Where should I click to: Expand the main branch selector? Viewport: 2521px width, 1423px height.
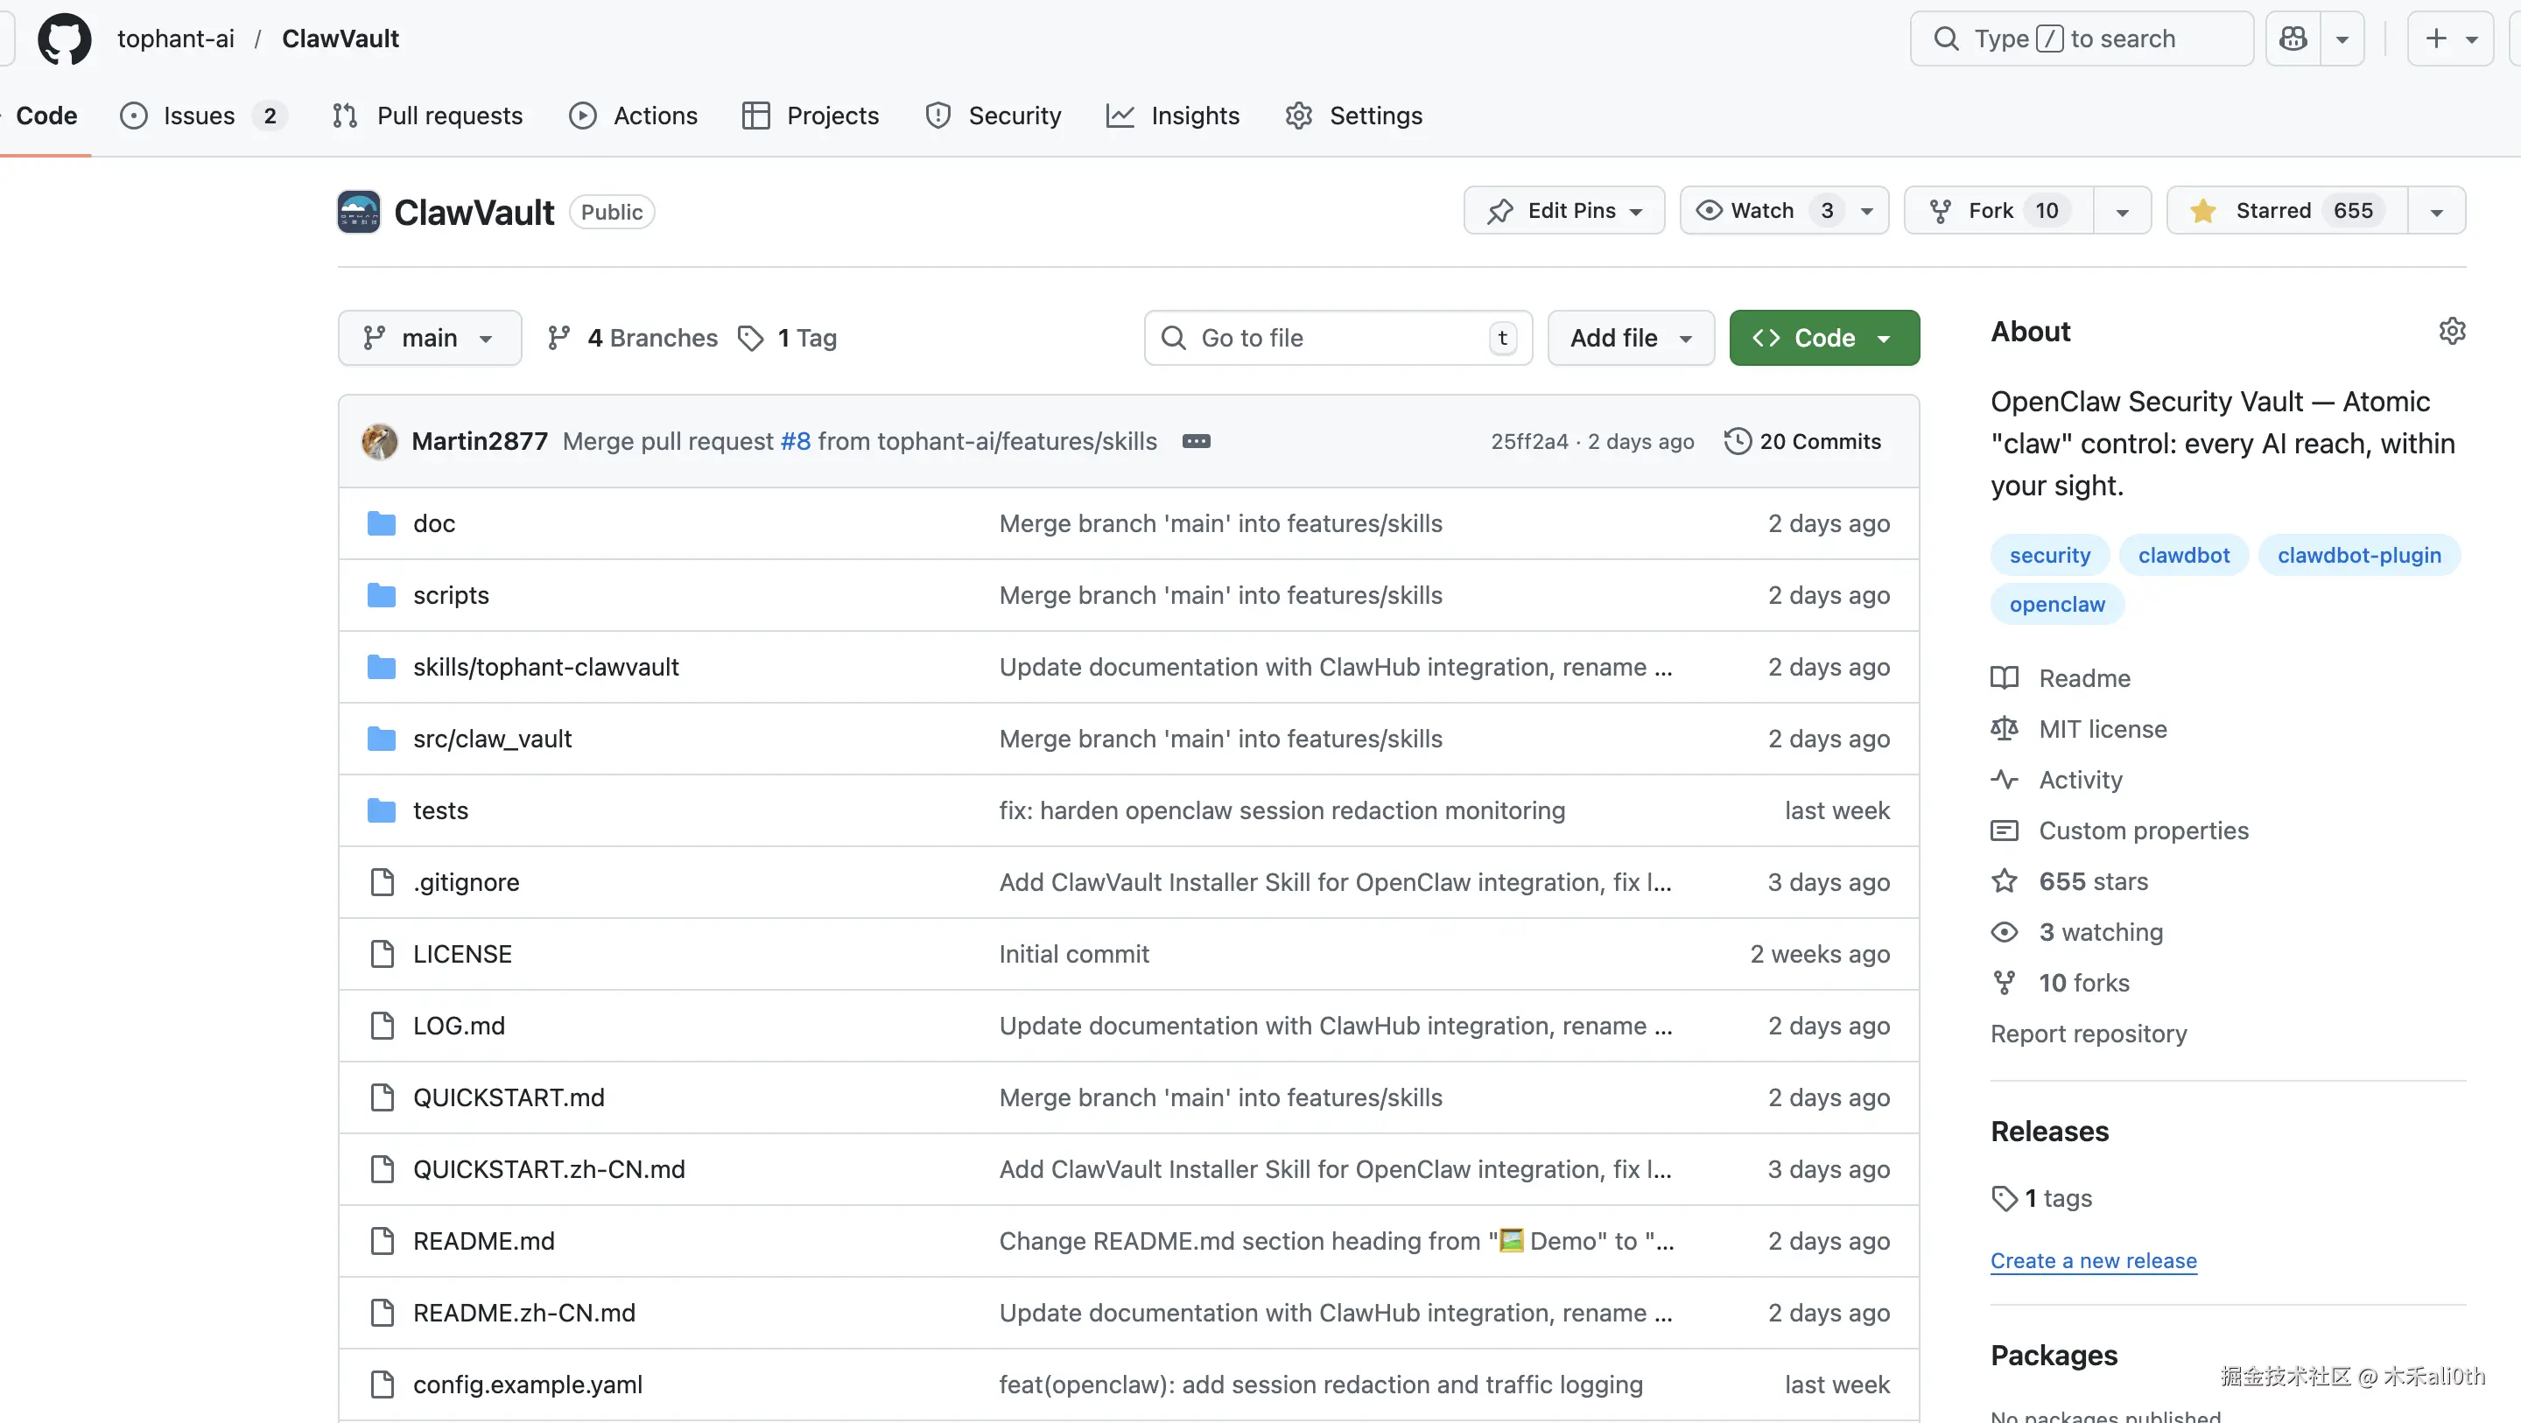click(429, 338)
